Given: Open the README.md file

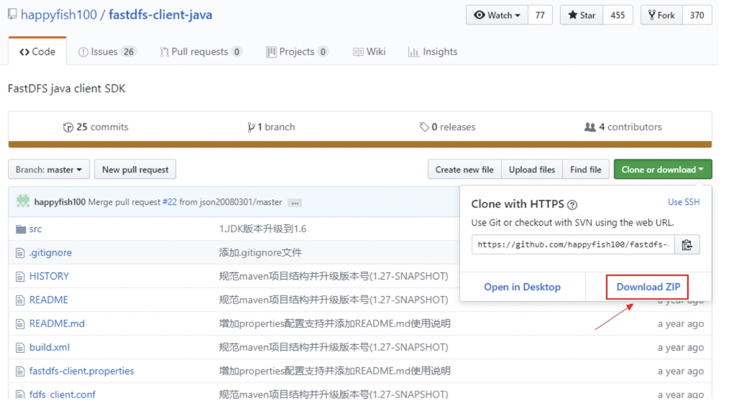Looking at the screenshot, I should click(x=57, y=324).
